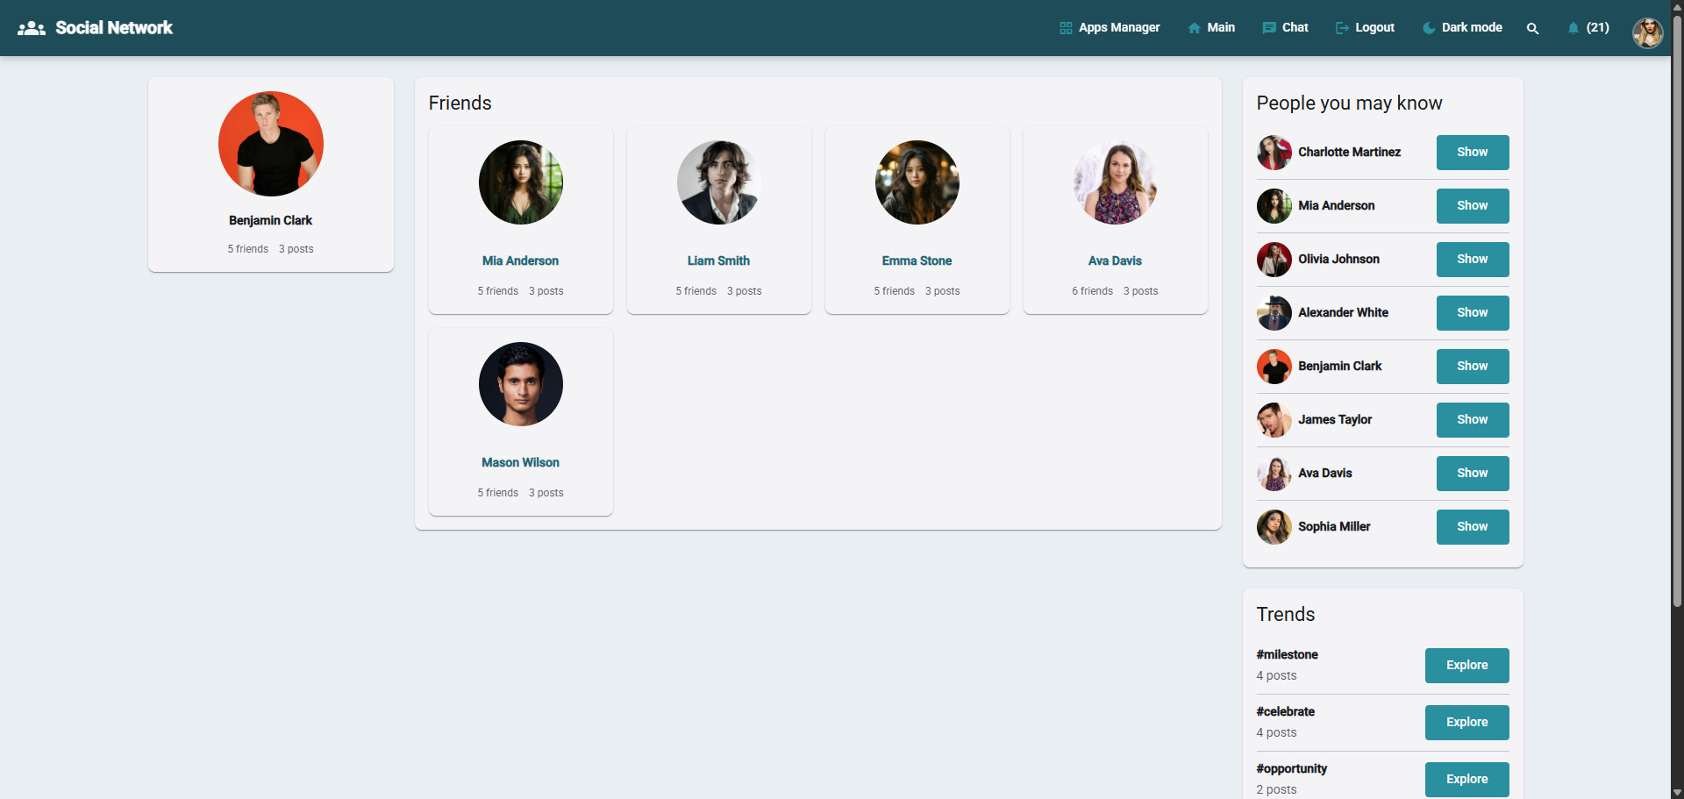Click the #milestone hashtag text
Screen dimensions: 1684x799
click(x=1288, y=654)
